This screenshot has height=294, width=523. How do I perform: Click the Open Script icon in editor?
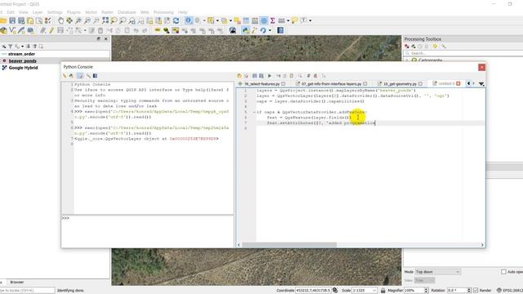pyautogui.click(x=239, y=76)
